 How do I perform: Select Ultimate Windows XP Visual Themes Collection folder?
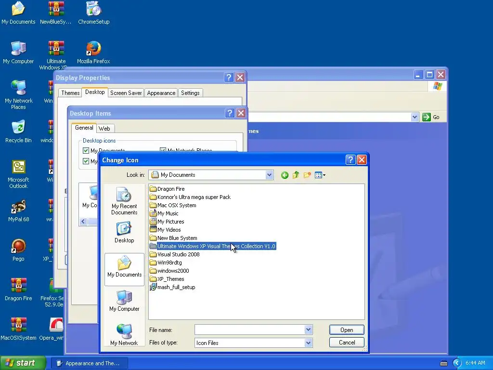212,246
